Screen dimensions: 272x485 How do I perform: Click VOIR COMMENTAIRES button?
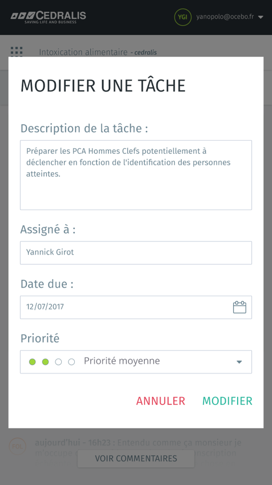tap(136, 458)
